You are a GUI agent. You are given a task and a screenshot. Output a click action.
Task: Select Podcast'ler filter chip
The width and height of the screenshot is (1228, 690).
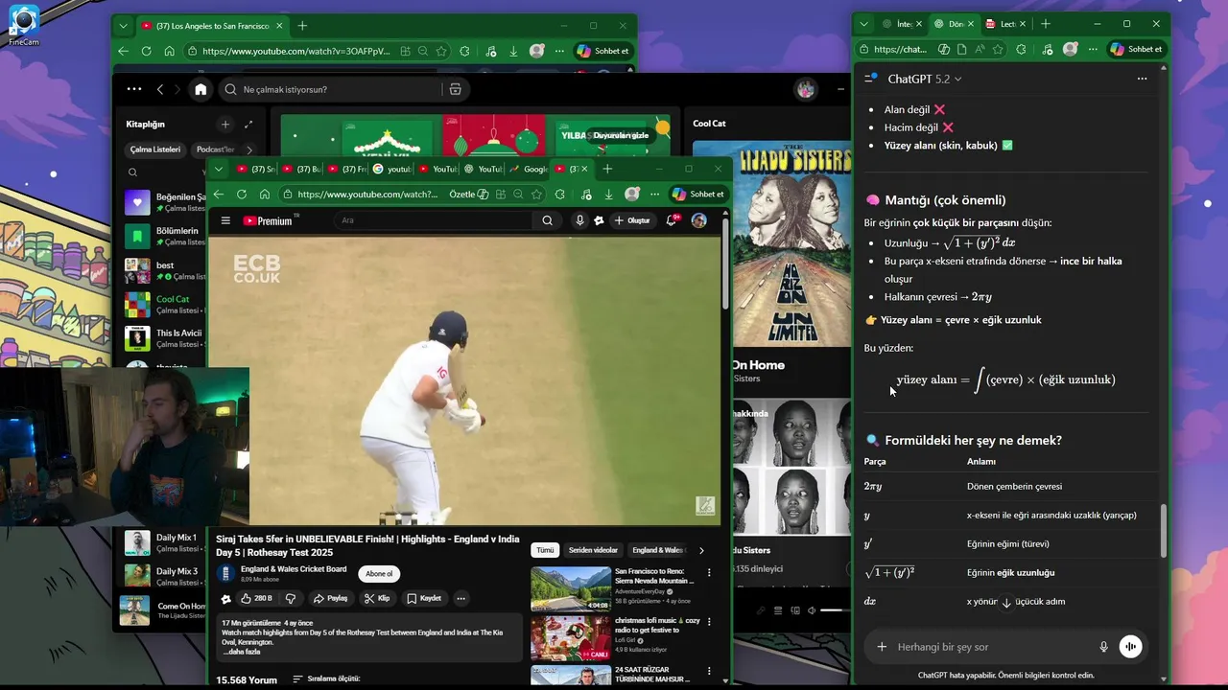[x=214, y=149]
